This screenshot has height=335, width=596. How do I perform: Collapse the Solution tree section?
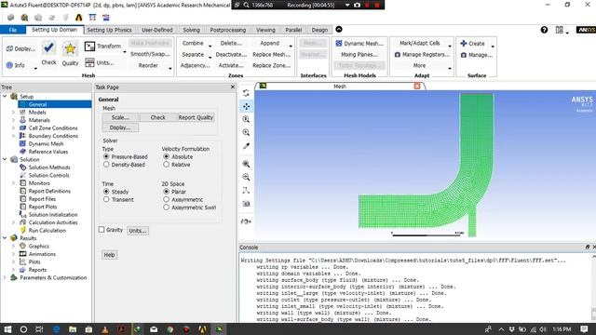[5, 159]
